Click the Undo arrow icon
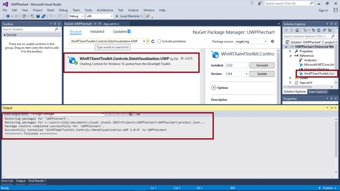 (x=51, y=16)
